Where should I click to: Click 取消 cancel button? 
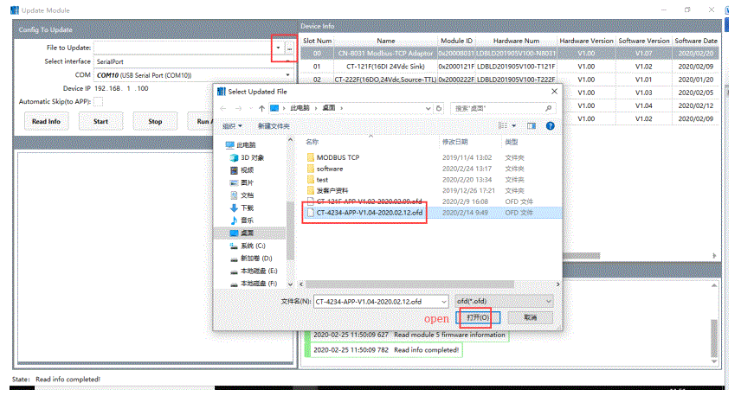pos(531,317)
